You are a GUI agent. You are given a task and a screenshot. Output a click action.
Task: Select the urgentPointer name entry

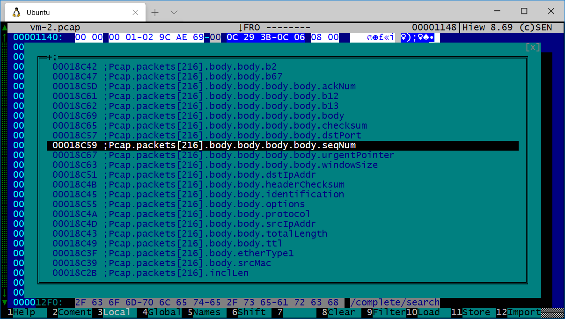click(x=283, y=155)
